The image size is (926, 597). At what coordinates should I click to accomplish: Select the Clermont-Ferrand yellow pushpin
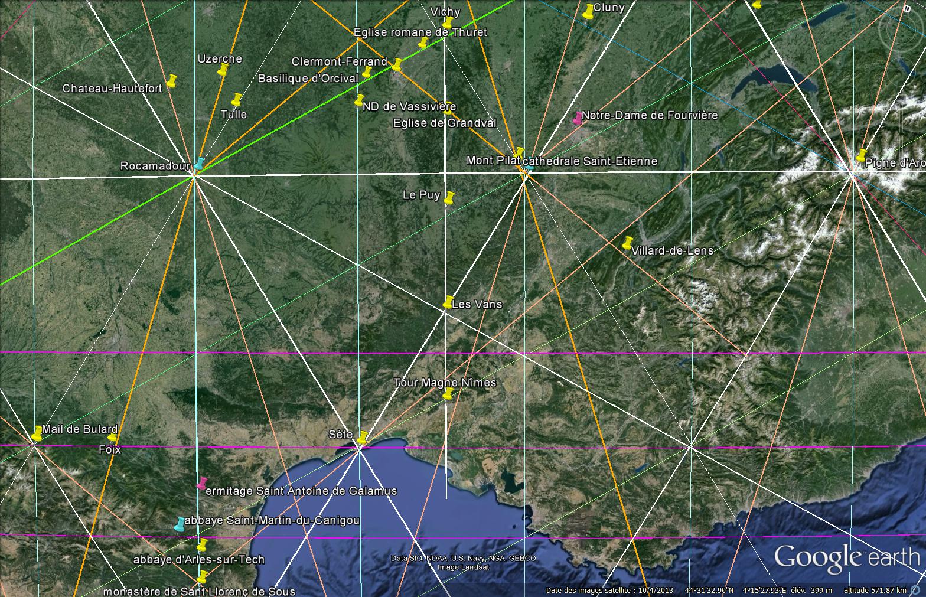point(397,64)
